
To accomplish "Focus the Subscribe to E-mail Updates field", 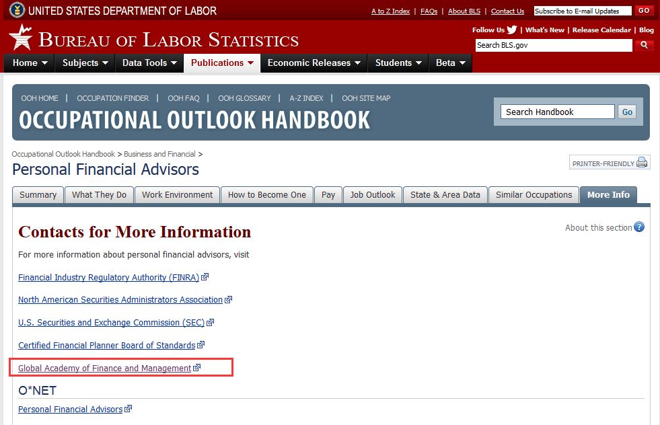I will (x=583, y=11).
